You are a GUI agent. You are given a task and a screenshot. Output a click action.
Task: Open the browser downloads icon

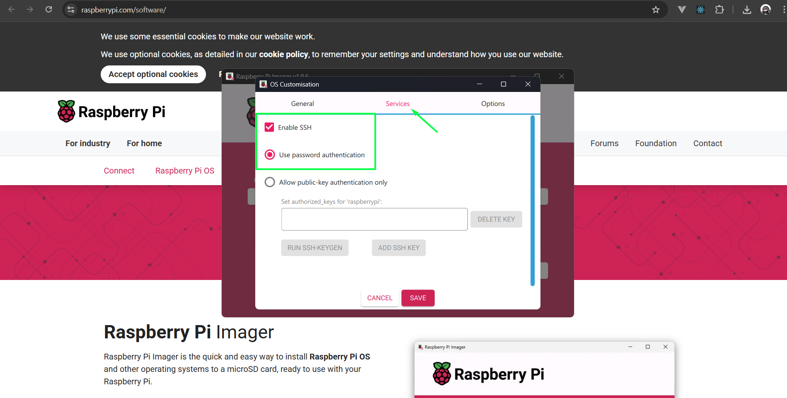click(747, 10)
